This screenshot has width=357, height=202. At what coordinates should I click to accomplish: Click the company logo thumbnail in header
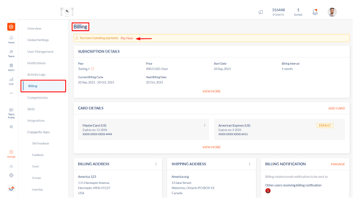coord(67,12)
